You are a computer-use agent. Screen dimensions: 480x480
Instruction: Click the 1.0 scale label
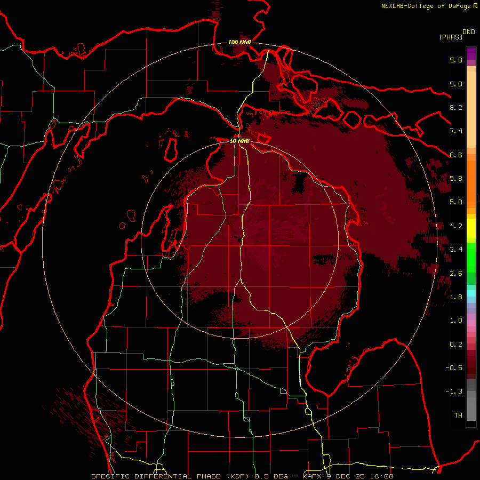pos(456,321)
